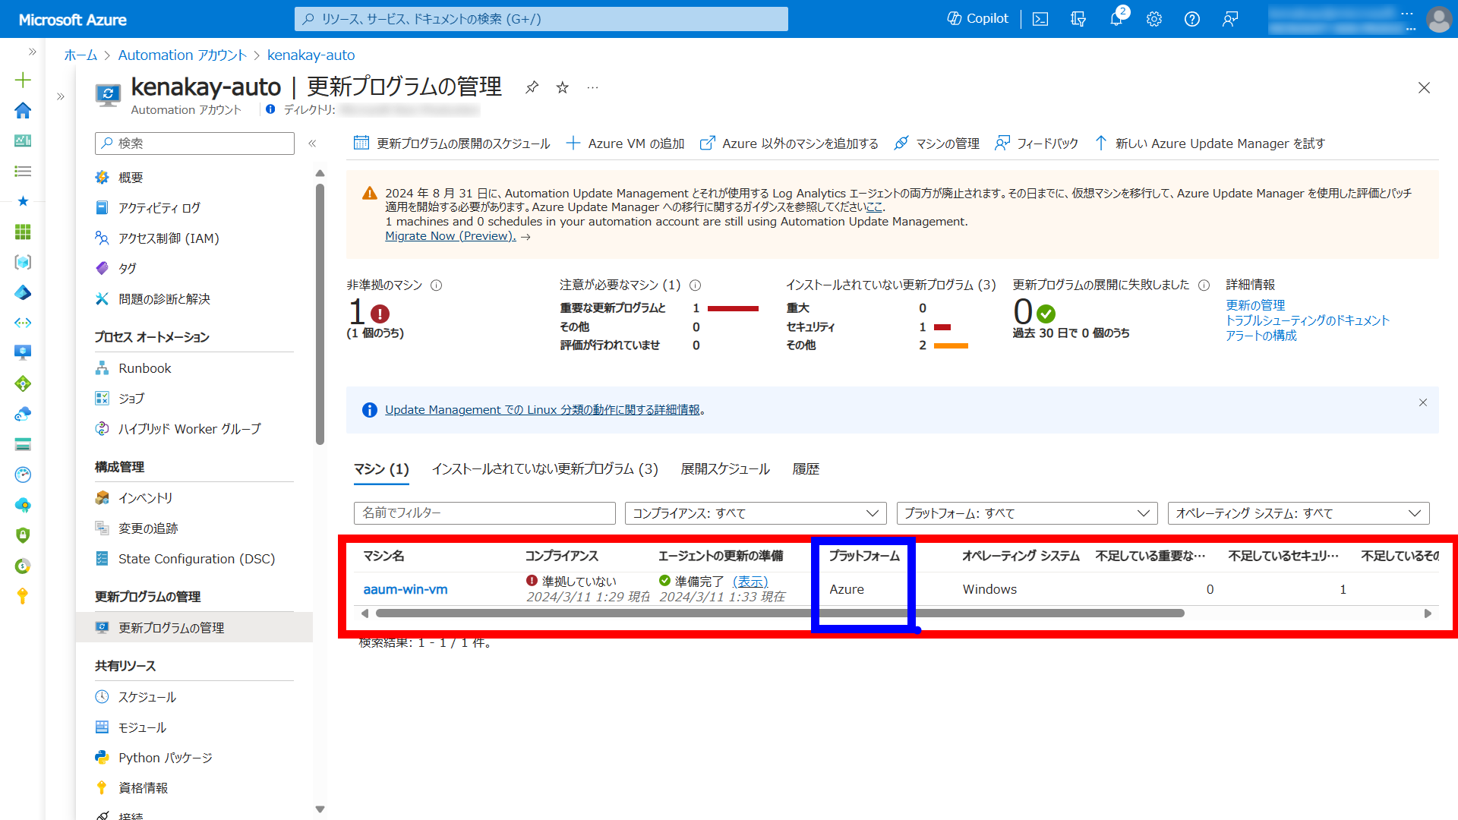Click the resource menu search box
Viewport: 1458px width, 820px height.
pyautogui.click(x=194, y=143)
